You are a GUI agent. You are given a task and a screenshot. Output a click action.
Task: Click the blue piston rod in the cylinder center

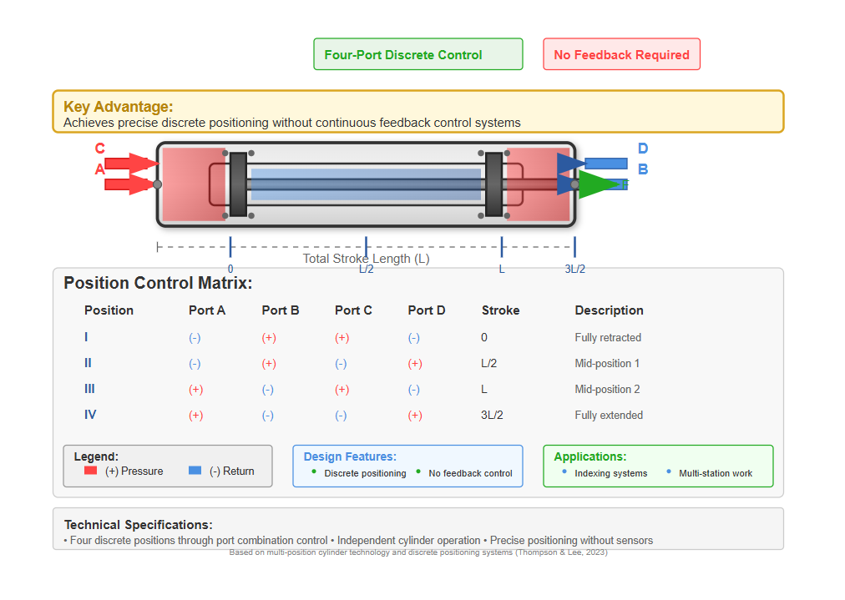pyautogui.click(x=366, y=184)
